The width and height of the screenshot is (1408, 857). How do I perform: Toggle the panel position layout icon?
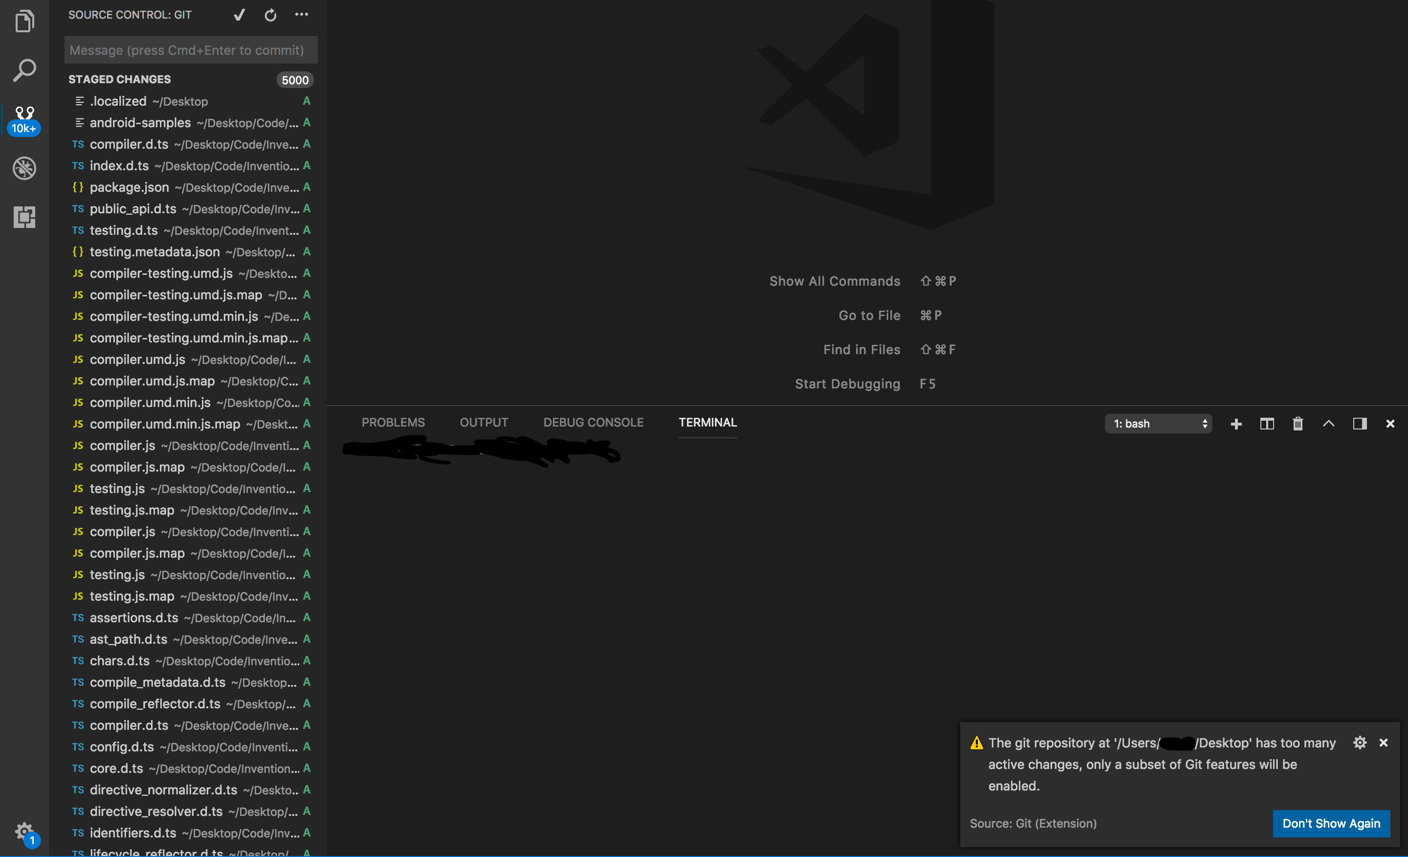pos(1360,424)
